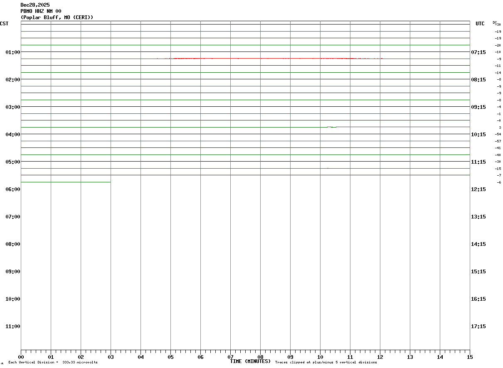Click the -54 DC offset value
Viewport: 503px width, 368px height.
498,134
